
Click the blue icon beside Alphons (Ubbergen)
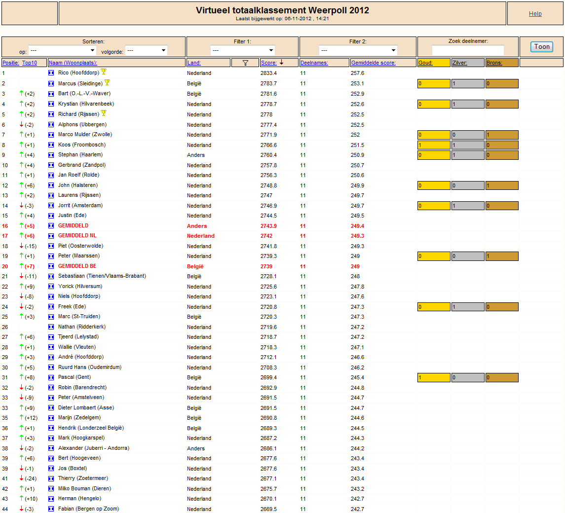[51, 125]
